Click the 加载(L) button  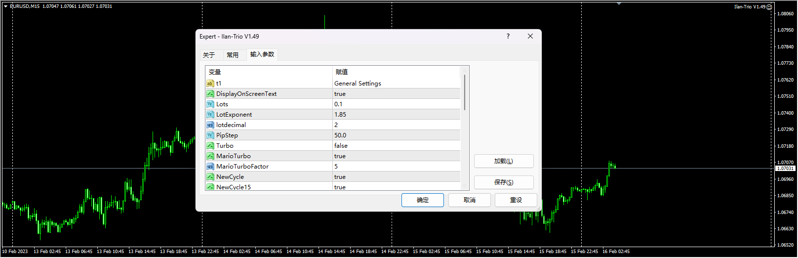(x=504, y=161)
